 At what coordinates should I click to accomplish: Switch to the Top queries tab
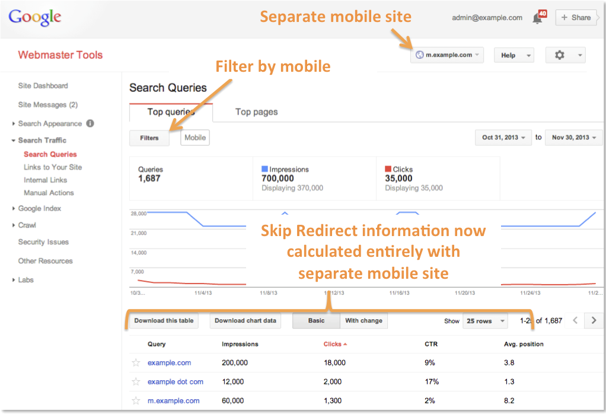(171, 112)
